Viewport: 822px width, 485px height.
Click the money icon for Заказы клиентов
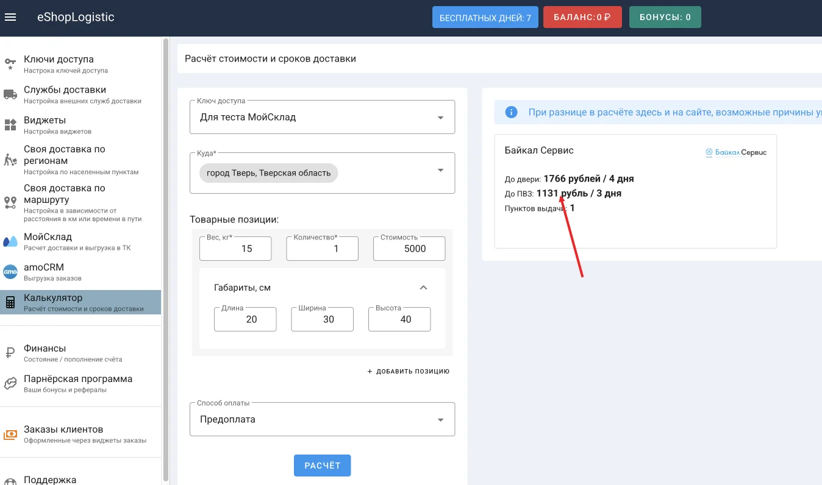coord(10,434)
